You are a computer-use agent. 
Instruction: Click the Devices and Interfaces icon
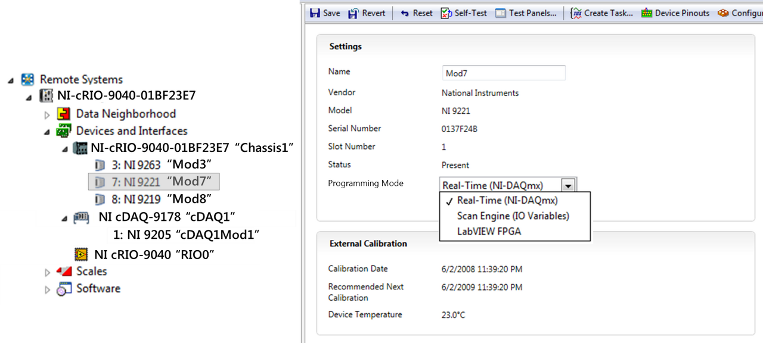[64, 131]
